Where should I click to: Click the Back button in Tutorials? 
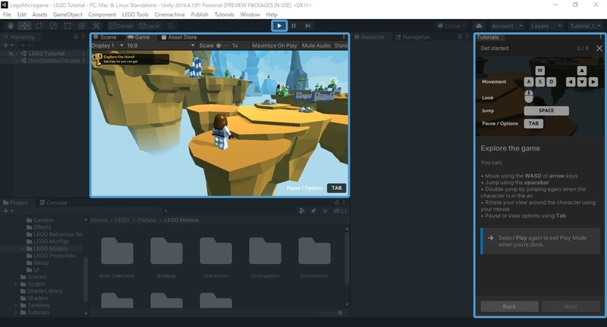pyautogui.click(x=509, y=306)
